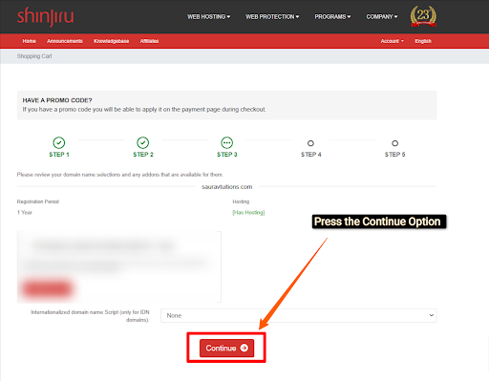Image resolution: width=489 pixels, height=381 pixels.
Task: Click the 'STEP 4' label text
Action: (311, 155)
